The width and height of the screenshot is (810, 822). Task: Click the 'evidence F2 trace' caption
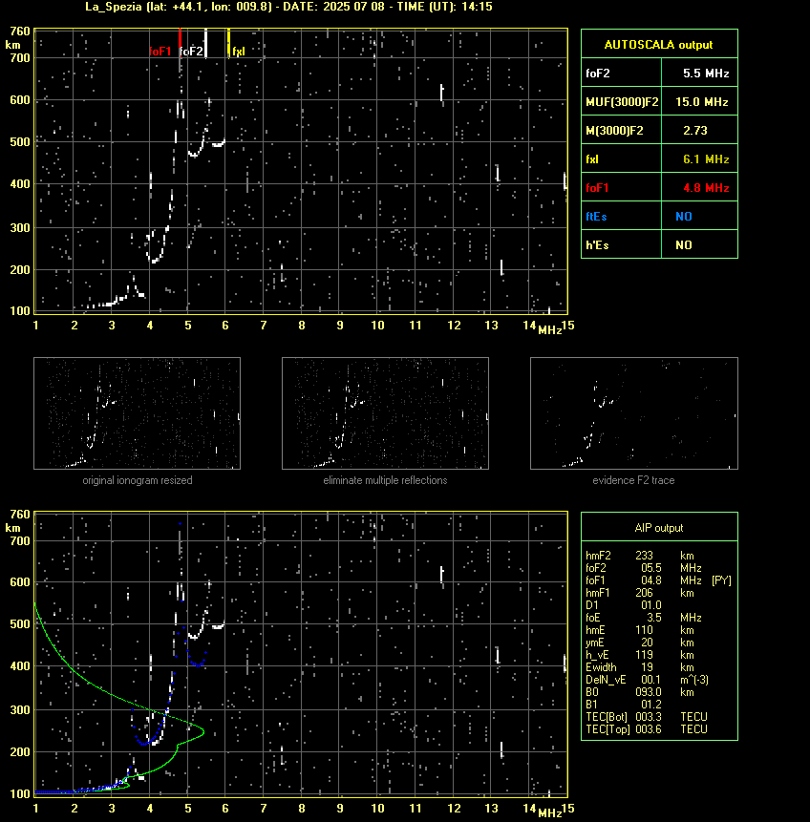tap(633, 480)
